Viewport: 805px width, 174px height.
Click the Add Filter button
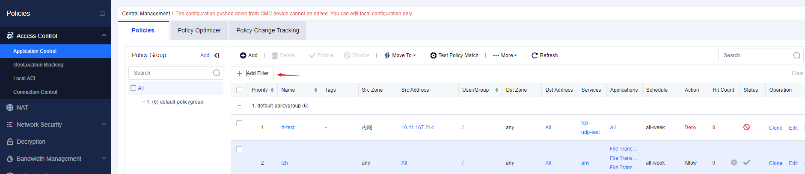pos(252,73)
